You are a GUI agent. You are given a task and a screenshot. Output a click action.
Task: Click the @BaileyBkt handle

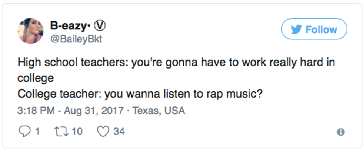[76, 39]
